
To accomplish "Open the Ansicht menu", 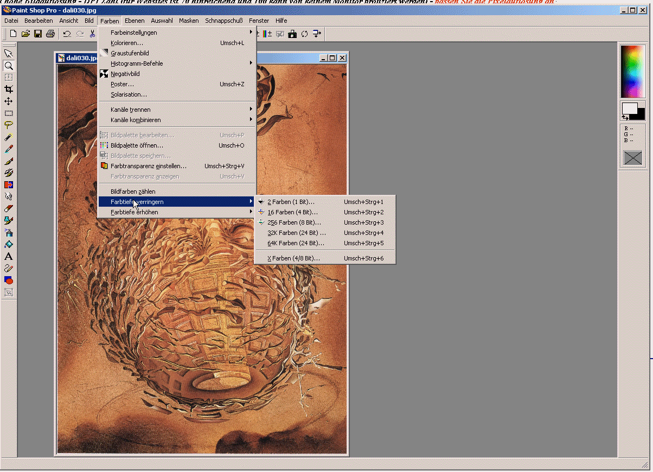I will coord(69,21).
